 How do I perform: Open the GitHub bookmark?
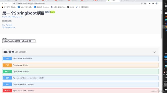click(71, 7)
